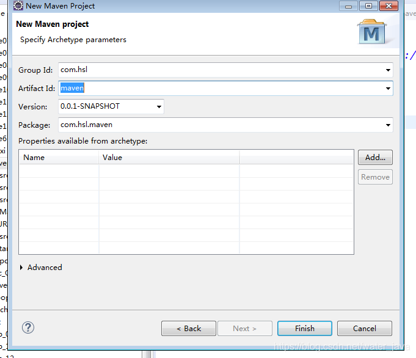
Task: Expand the Advanced section
Action: [21, 267]
